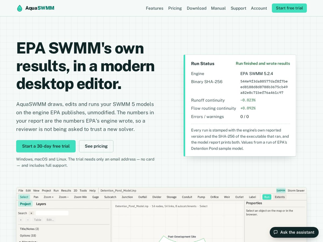Open the Help menu
The image size is (323, 242).
(x=92, y=191)
